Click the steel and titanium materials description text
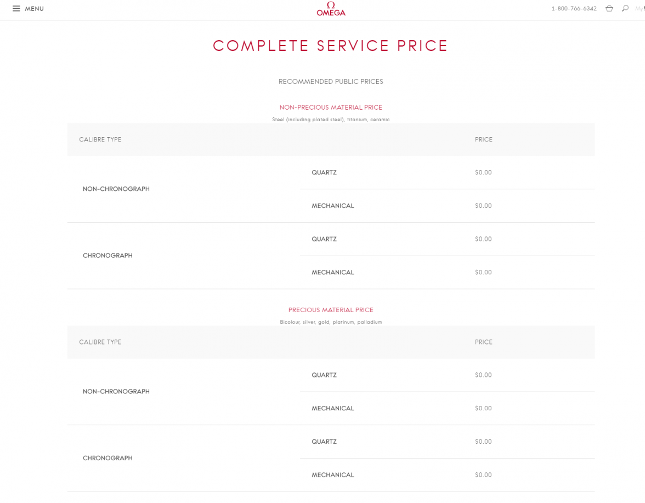645x503 pixels. 331,119
